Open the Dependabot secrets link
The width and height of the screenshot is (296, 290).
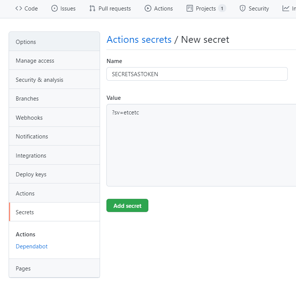(31, 246)
